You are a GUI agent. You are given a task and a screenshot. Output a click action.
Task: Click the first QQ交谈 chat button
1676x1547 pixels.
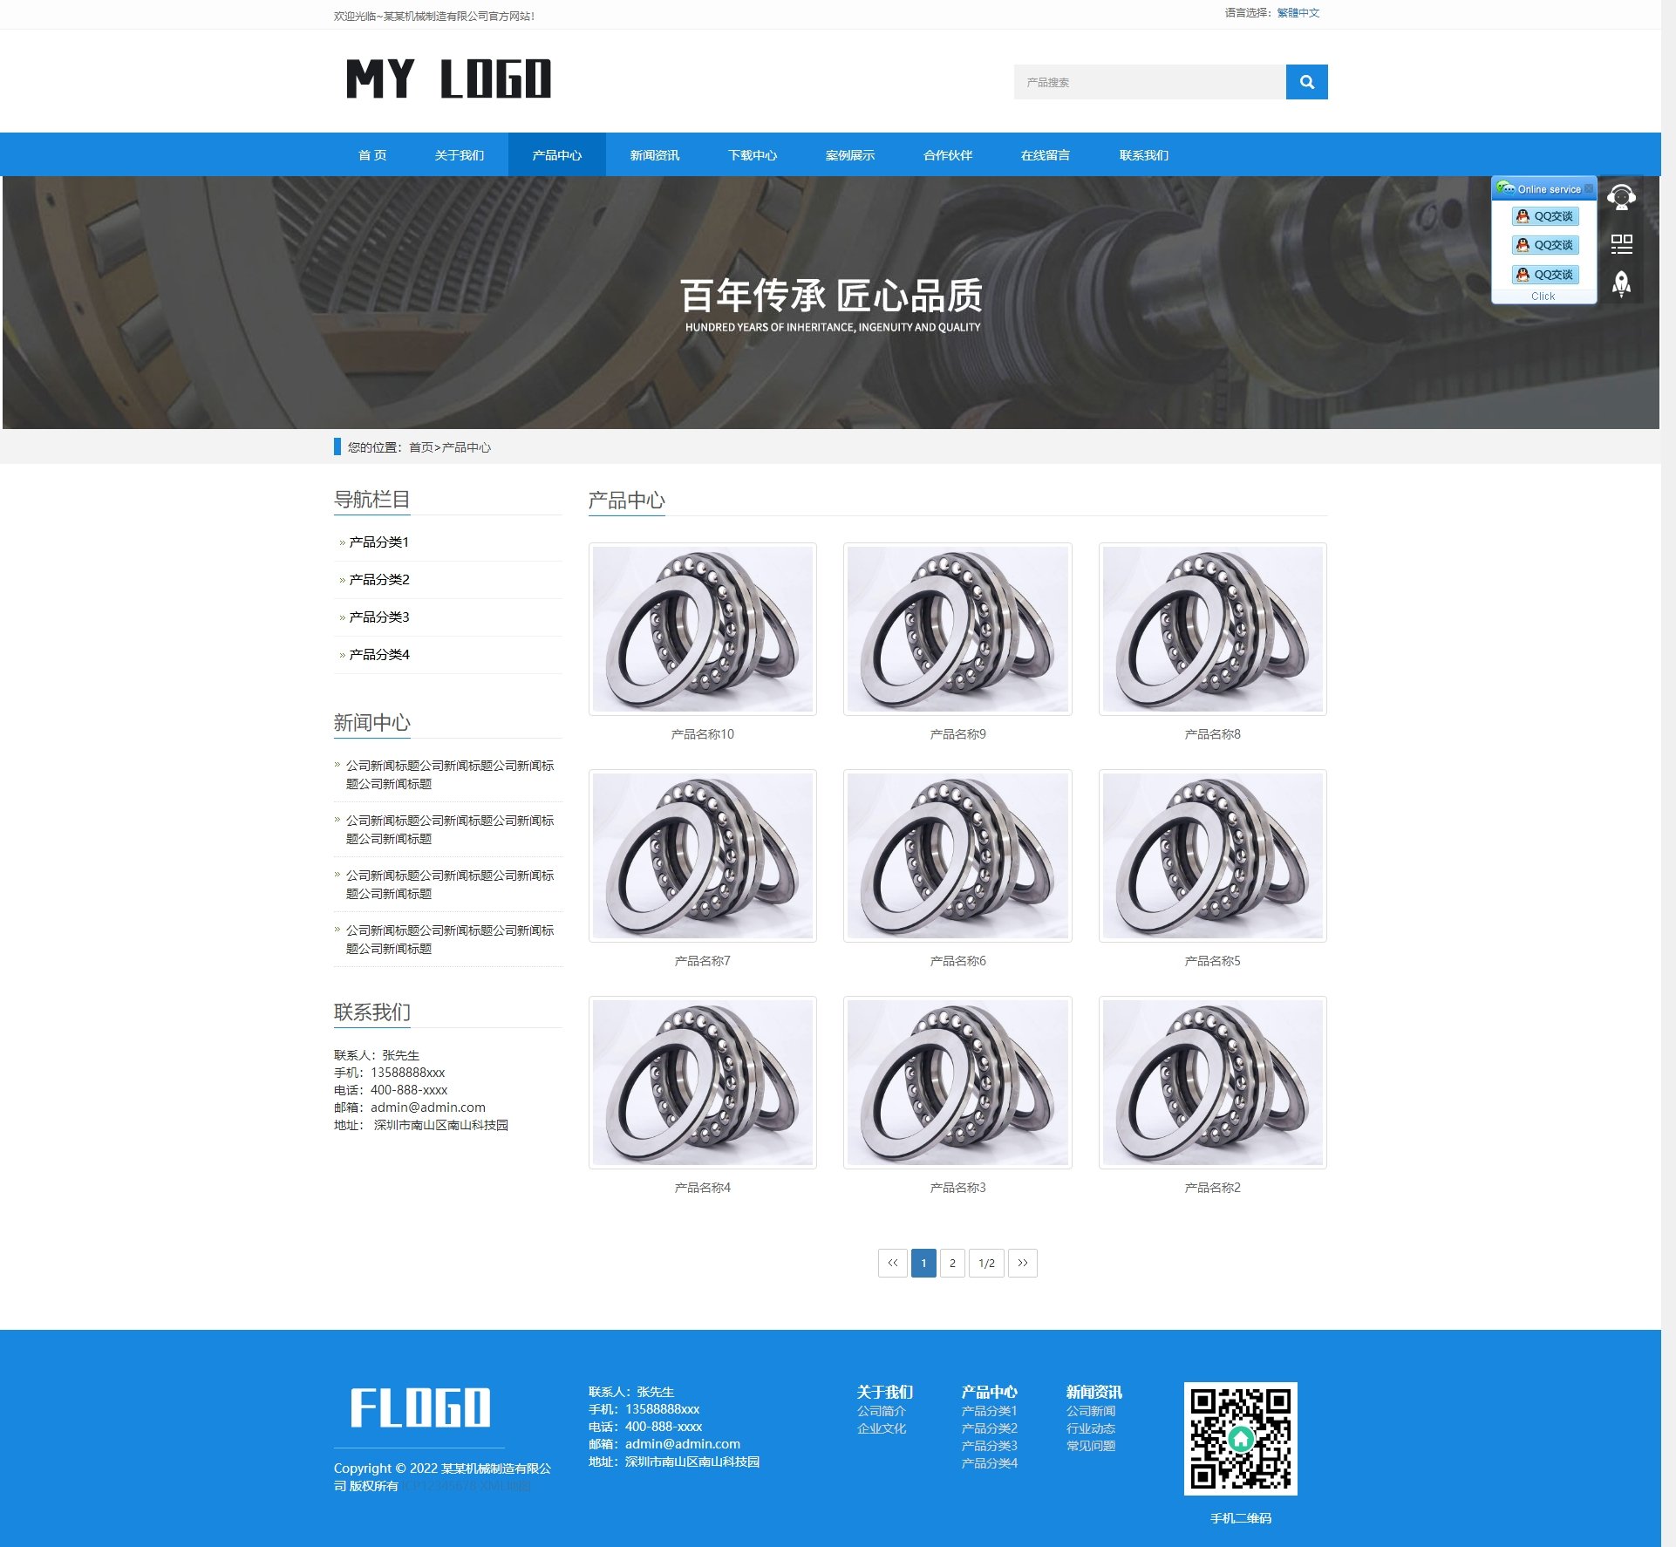[x=1544, y=216]
